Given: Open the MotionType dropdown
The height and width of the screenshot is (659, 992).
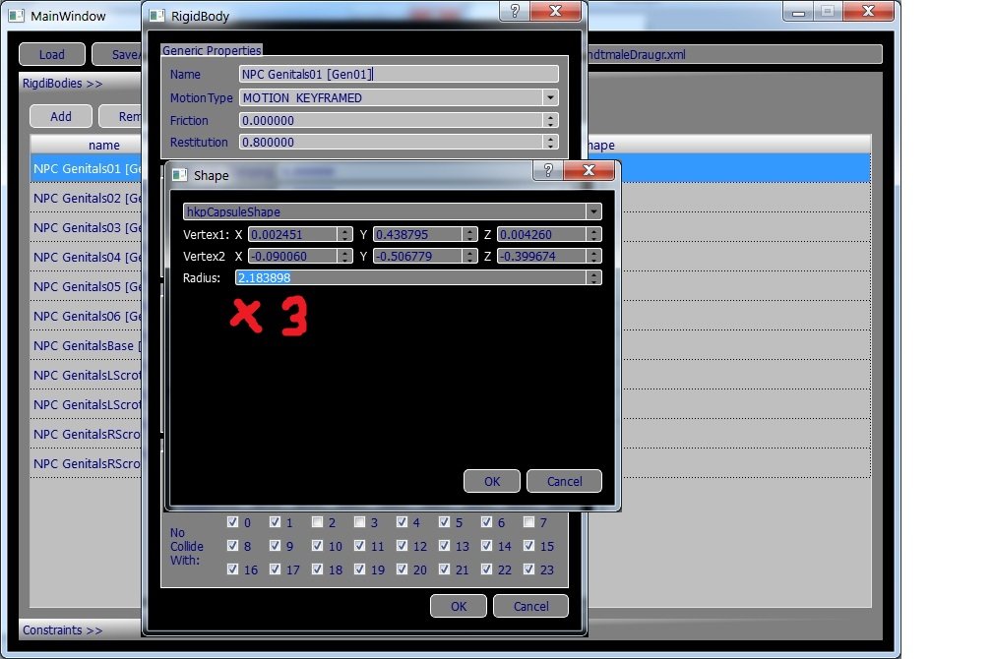Looking at the screenshot, I should point(550,97).
